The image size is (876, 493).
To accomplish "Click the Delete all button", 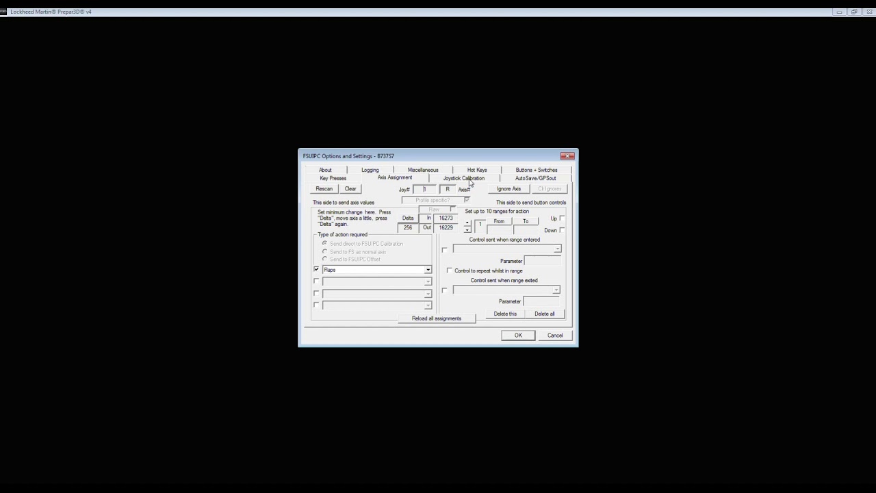I will click(x=545, y=314).
